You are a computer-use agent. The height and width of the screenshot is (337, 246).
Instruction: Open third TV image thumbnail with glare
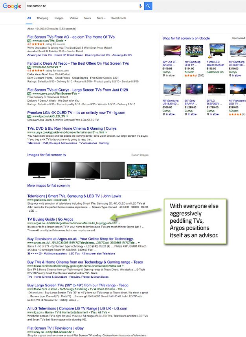[x=88, y=170]
